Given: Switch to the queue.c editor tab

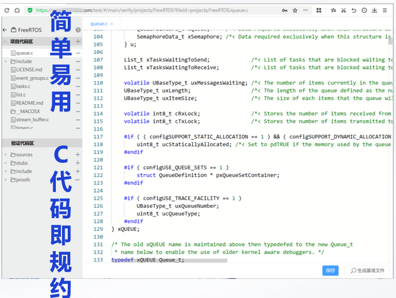Looking at the screenshot, I should [x=99, y=24].
